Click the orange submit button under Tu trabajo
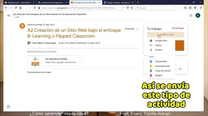Viewport: 208px width, 116px height. (179, 46)
